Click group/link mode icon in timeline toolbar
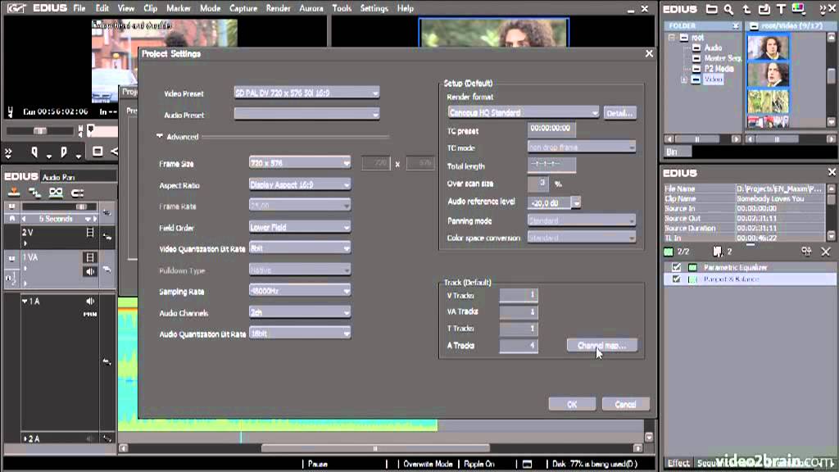Screen dimensions: 839x472 (x=56, y=192)
